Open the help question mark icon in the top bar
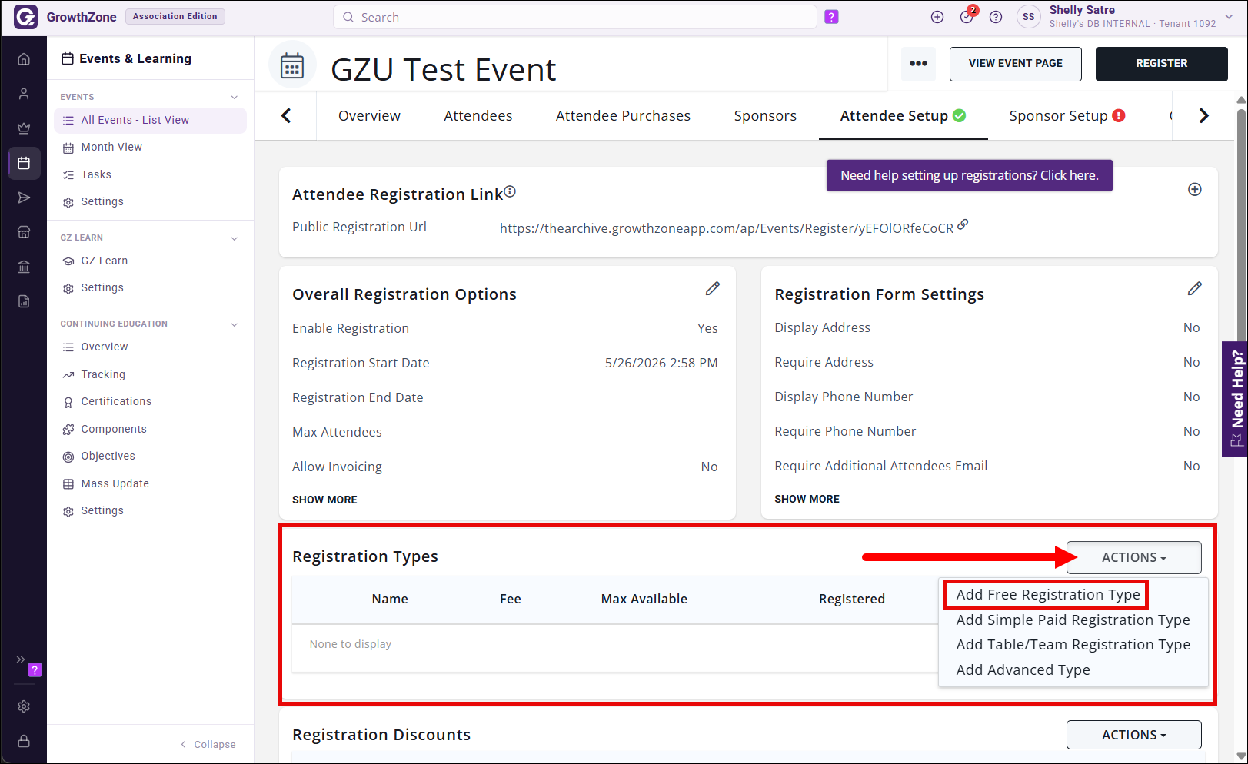 point(996,17)
